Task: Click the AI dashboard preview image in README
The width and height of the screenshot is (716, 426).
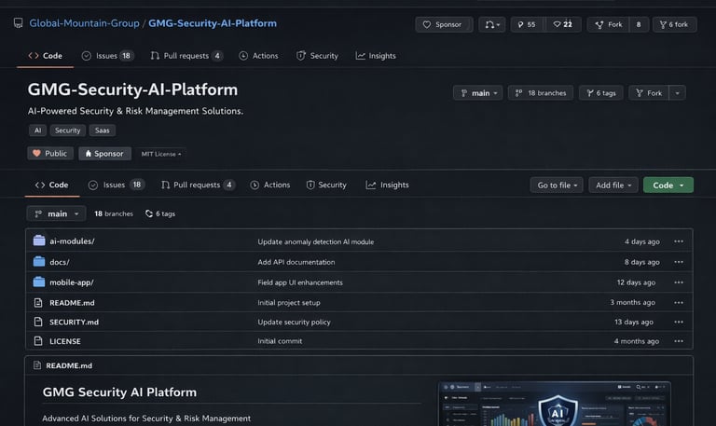Action: [x=555, y=404]
